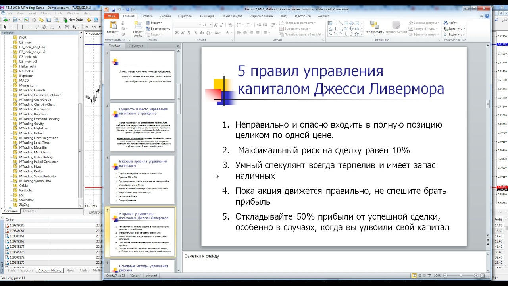Toggle the Navigator window star-folder icon
The height and width of the screenshot is (286, 508).
[41, 20]
